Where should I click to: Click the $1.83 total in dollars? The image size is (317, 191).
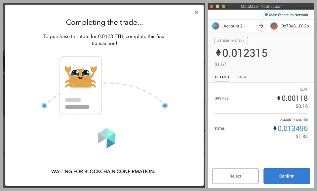pos(302,136)
